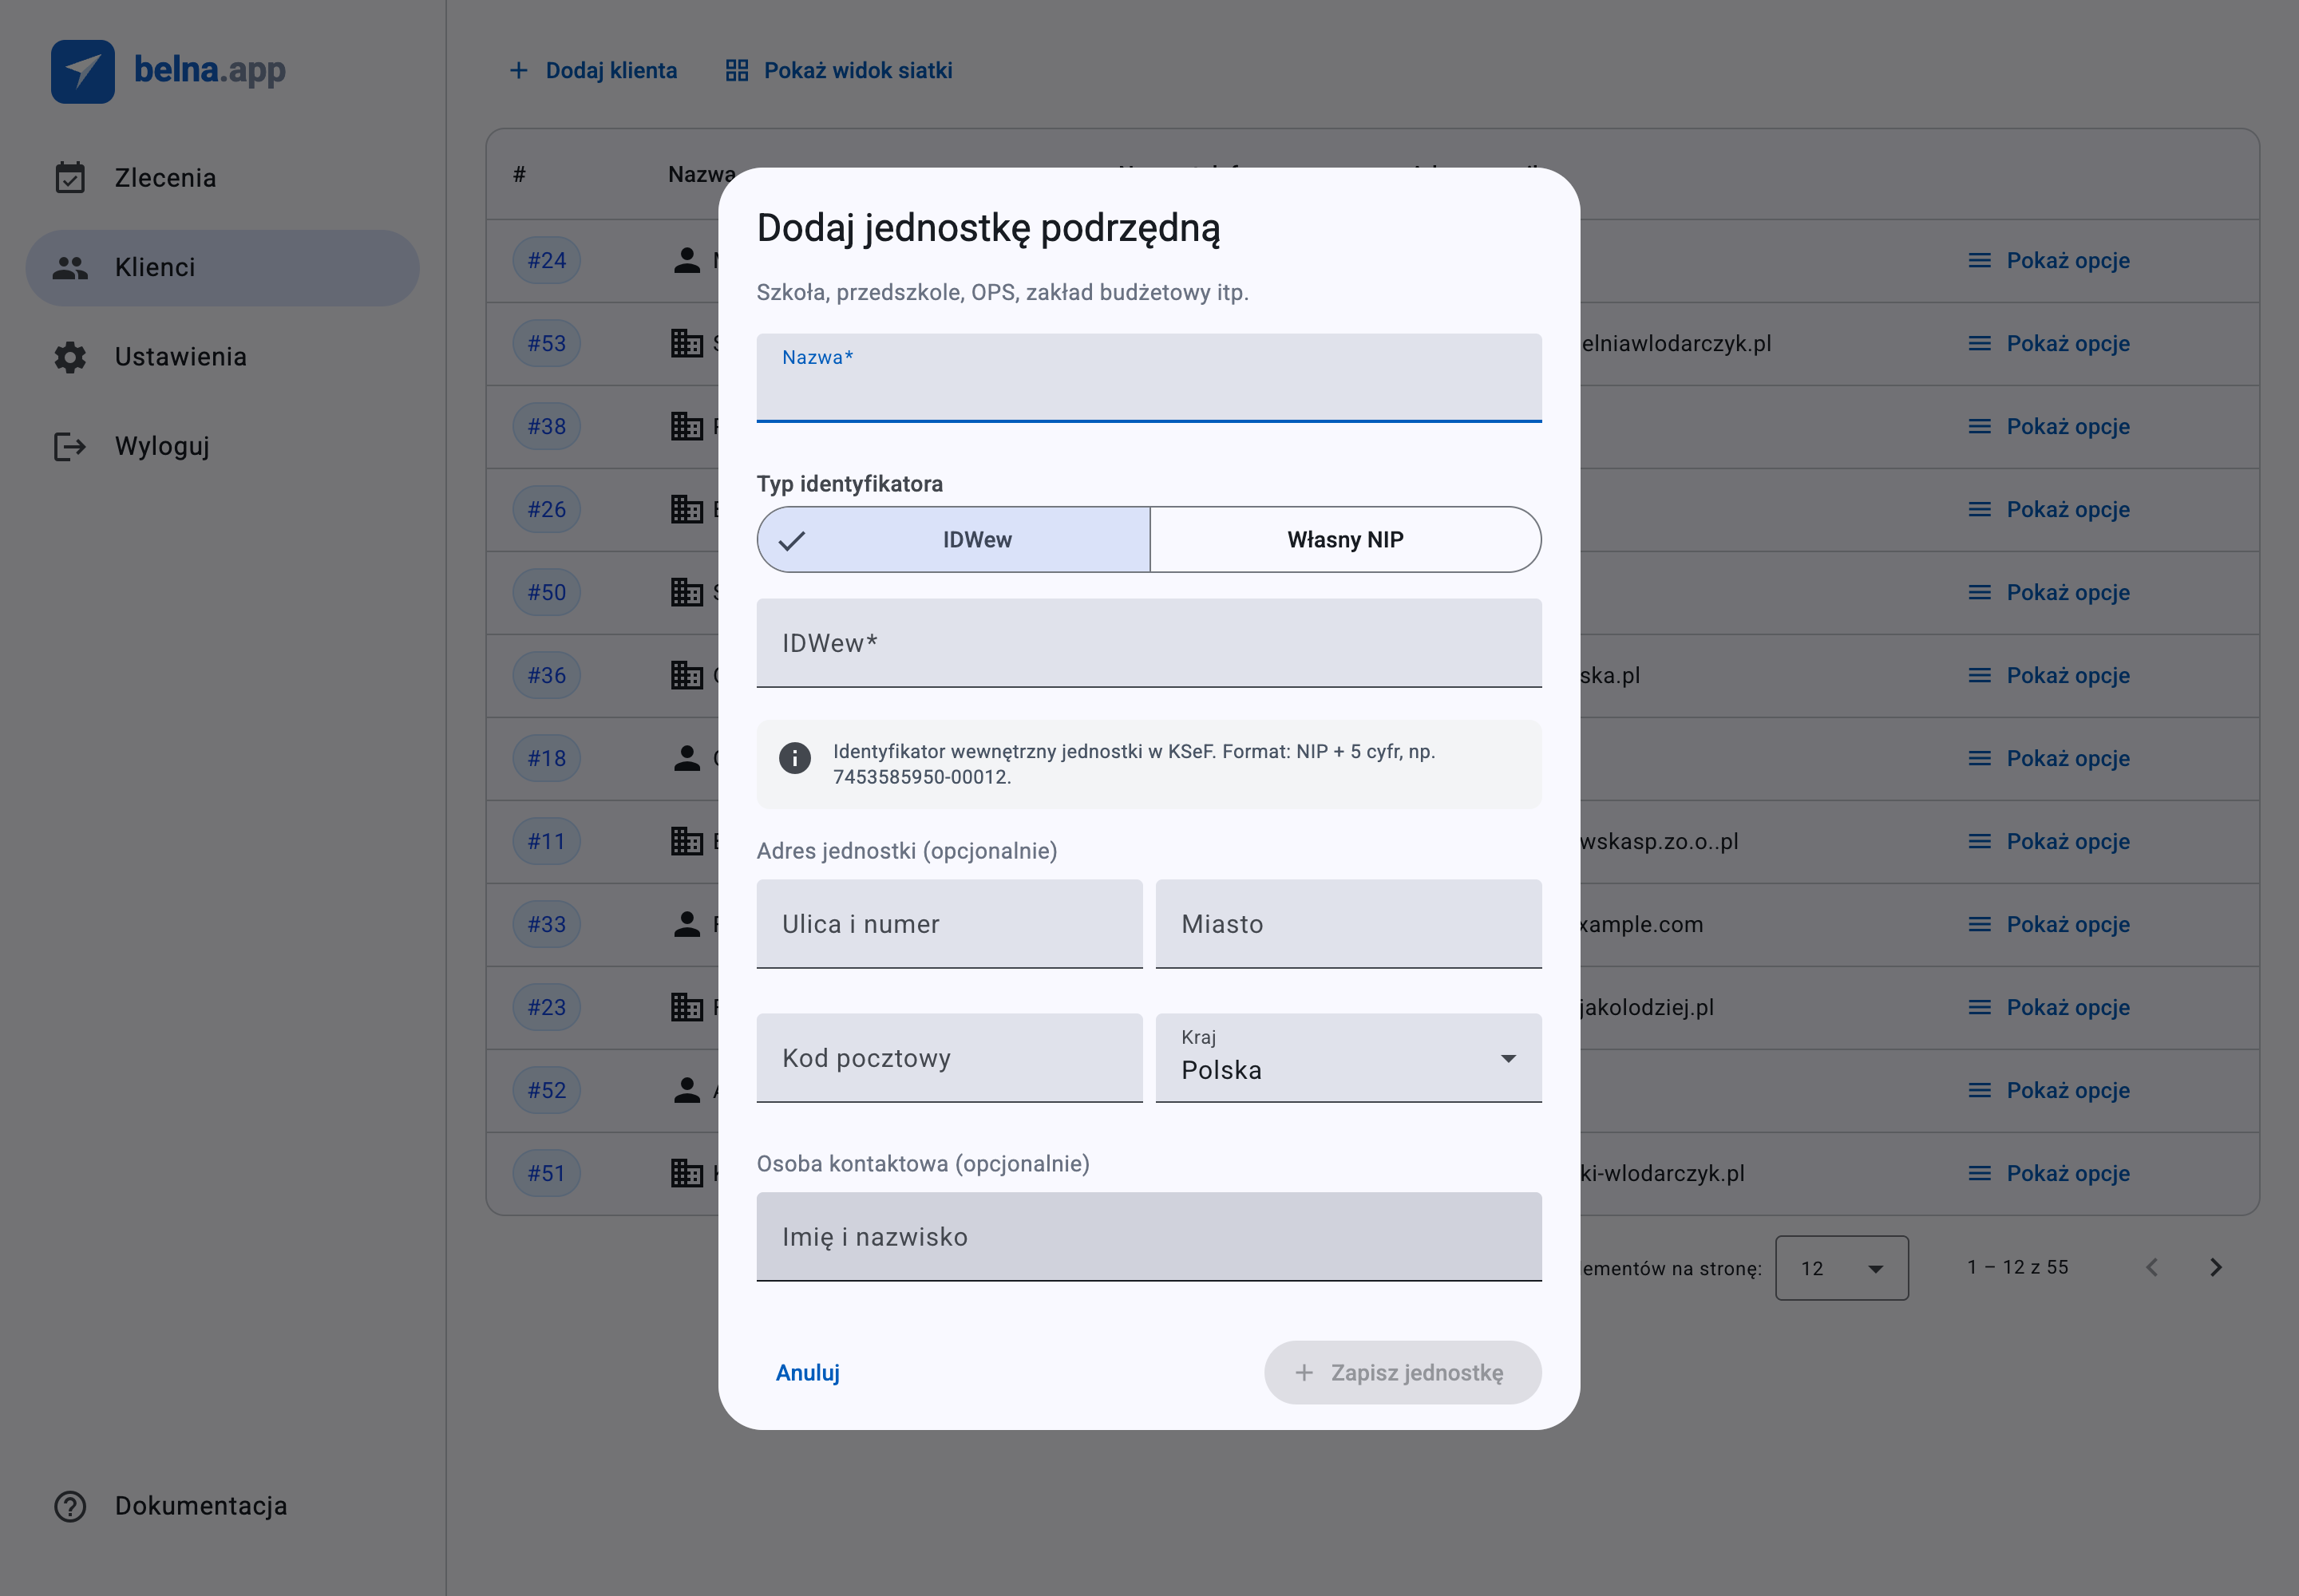Viewport: 2299px width, 1596px height.
Task: Click the company building icon in row #36
Action: [x=687, y=675]
